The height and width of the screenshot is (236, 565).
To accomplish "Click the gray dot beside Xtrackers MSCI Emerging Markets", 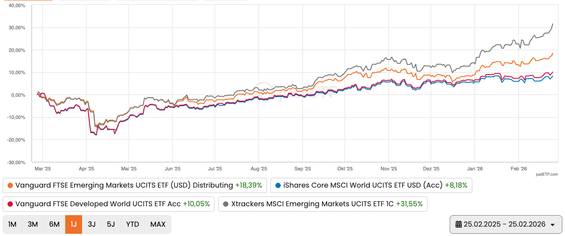I will pos(225,204).
